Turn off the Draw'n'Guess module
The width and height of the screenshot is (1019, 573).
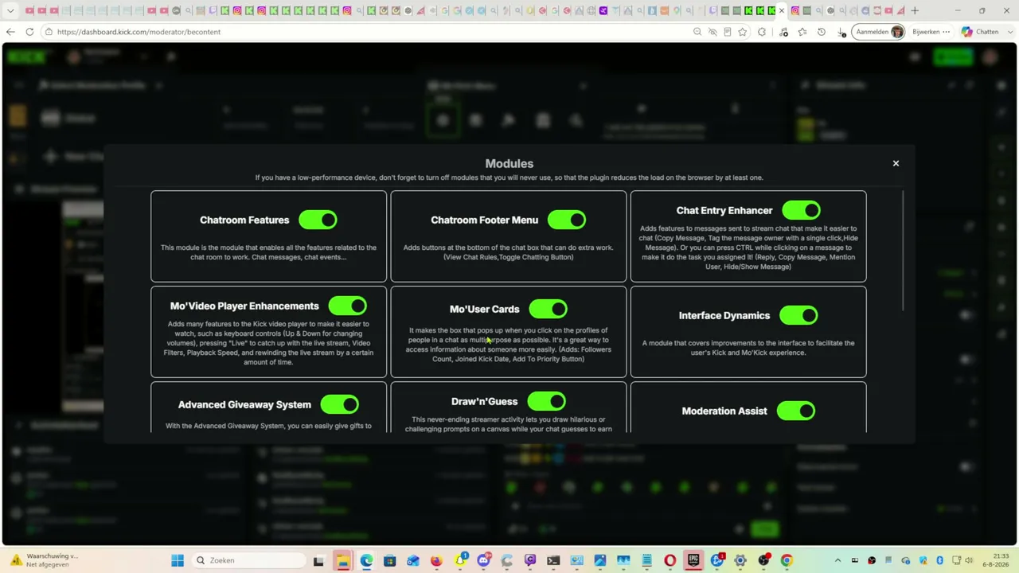(x=546, y=401)
